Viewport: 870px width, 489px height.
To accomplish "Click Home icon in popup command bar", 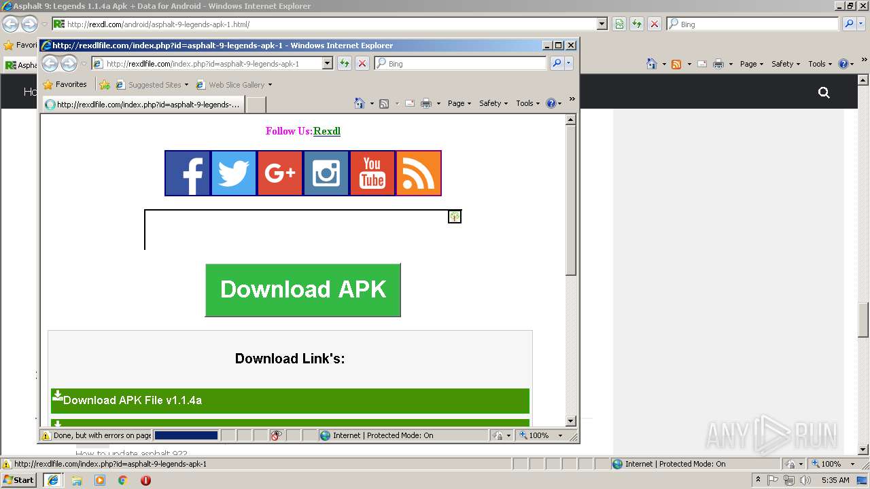I will pyautogui.click(x=360, y=103).
